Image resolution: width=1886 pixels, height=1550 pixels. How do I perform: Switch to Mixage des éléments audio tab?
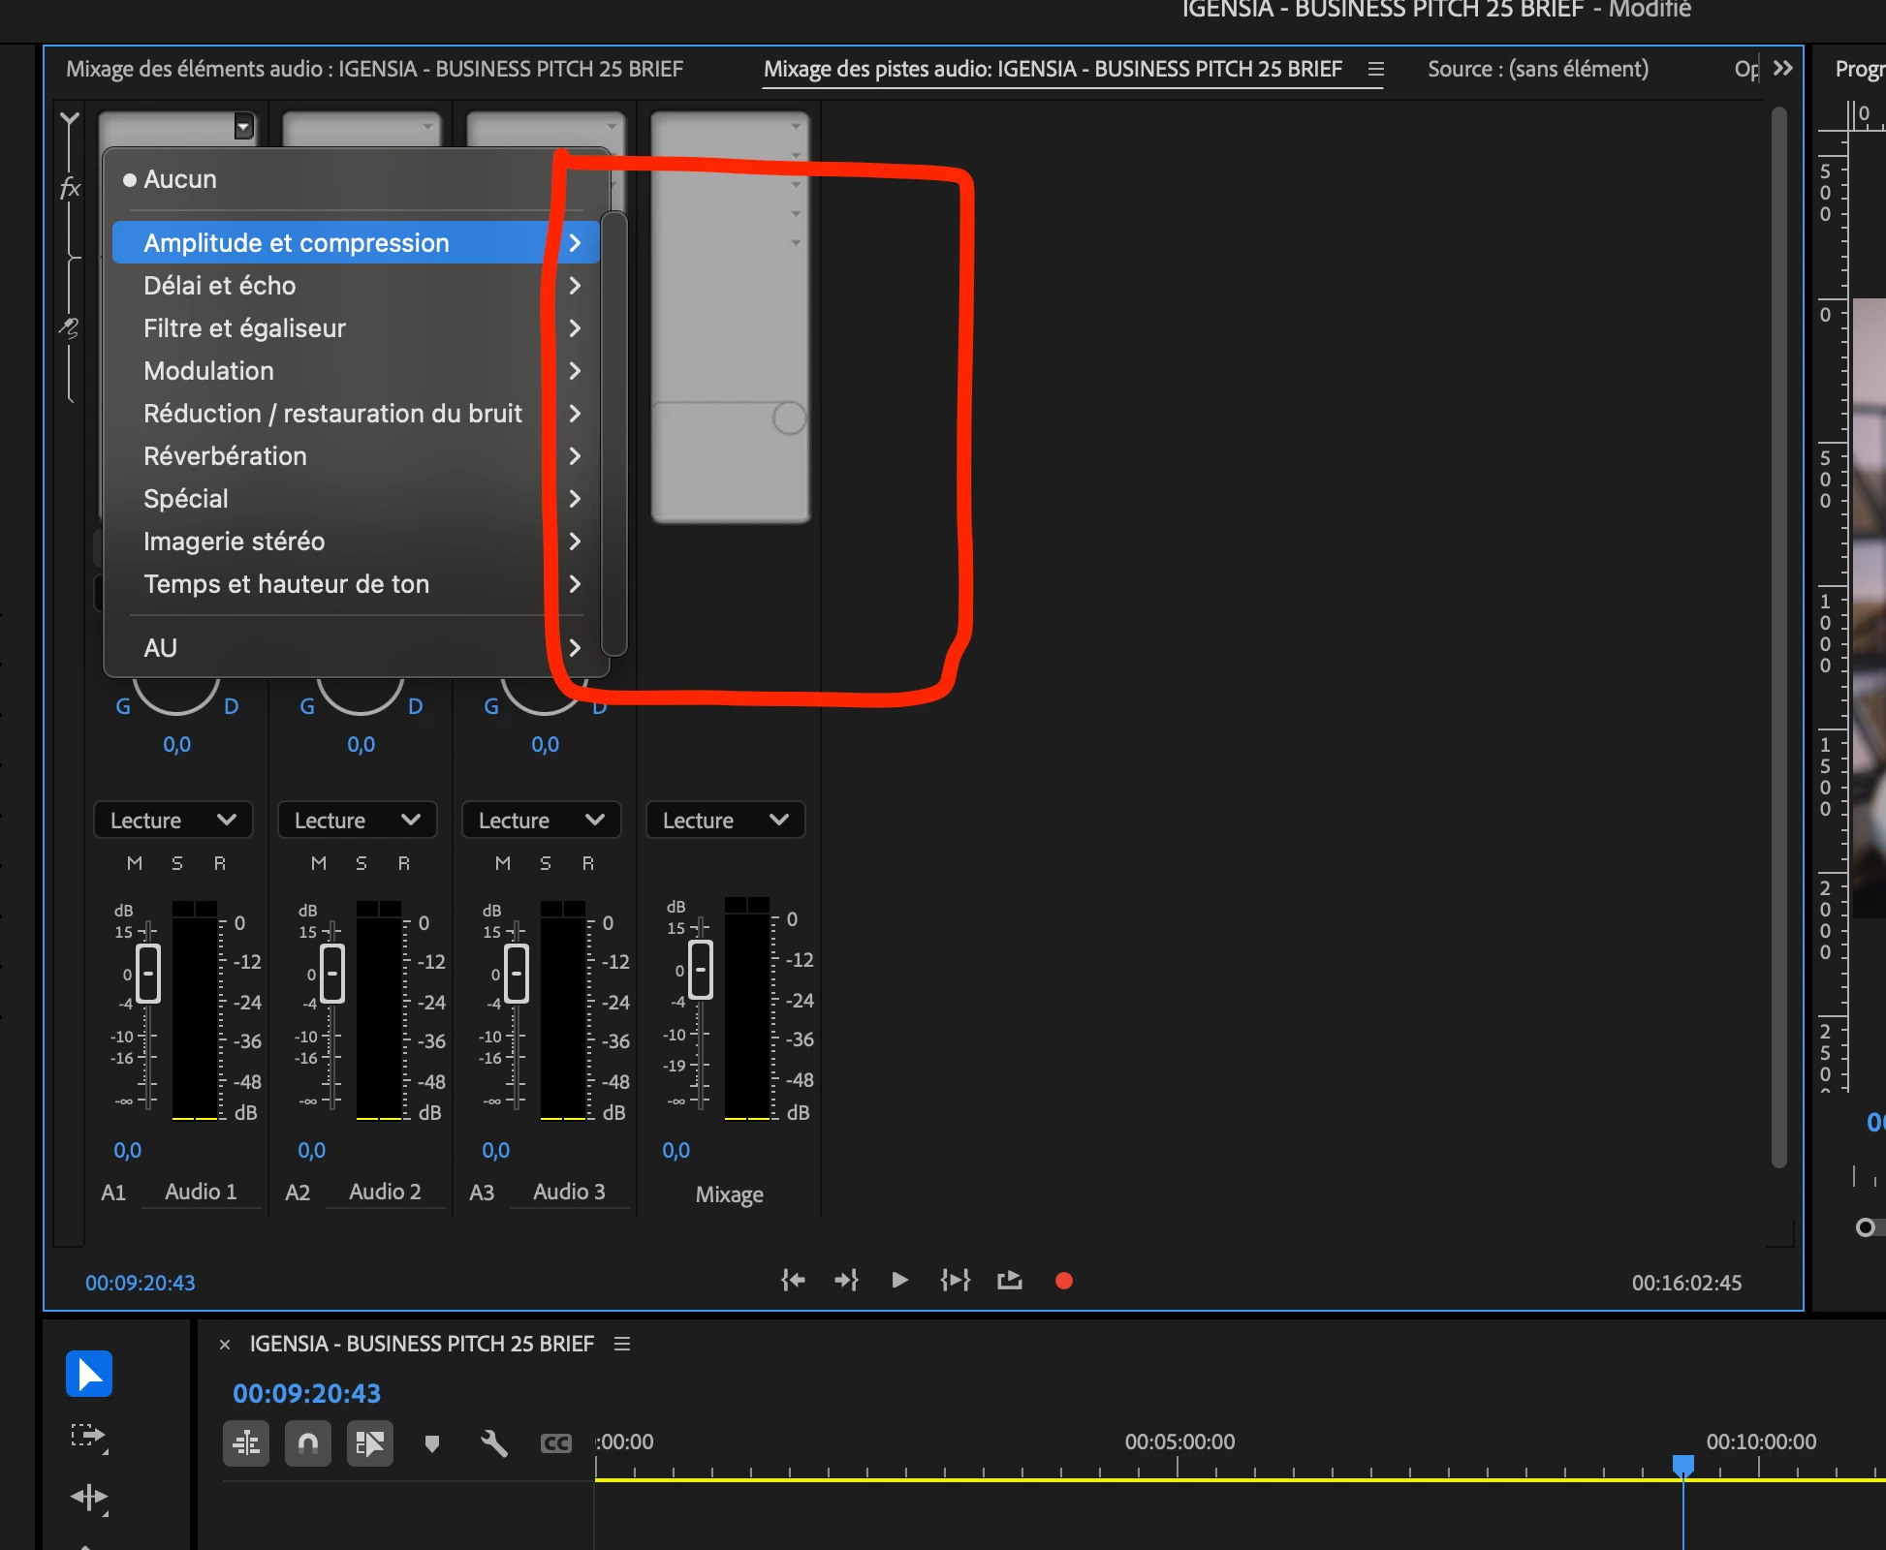(x=374, y=69)
